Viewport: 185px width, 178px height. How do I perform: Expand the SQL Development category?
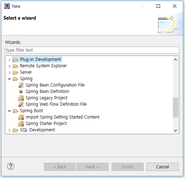10,130
